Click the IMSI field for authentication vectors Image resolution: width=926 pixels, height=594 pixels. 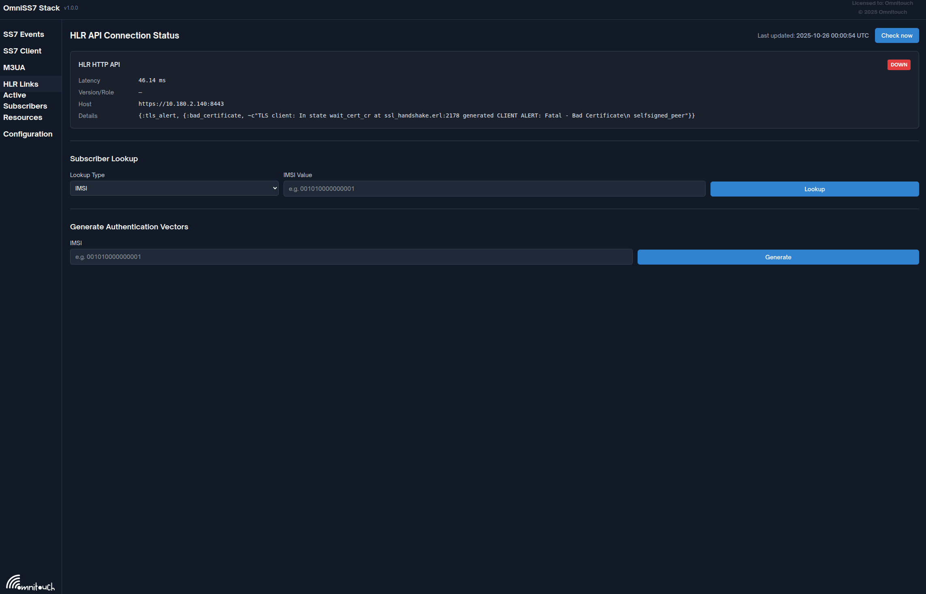coord(351,257)
